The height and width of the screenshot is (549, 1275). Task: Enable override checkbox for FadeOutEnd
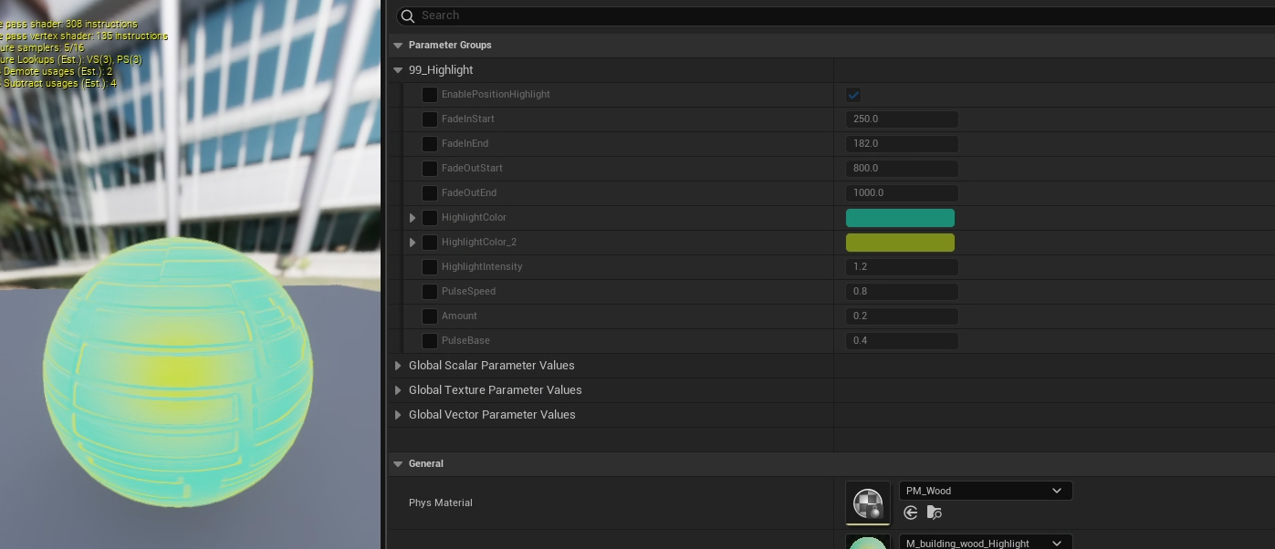pos(429,193)
